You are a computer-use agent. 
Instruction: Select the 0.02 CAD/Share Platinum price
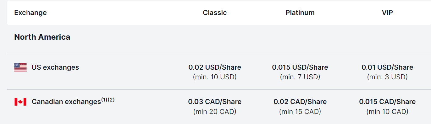click(300, 102)
